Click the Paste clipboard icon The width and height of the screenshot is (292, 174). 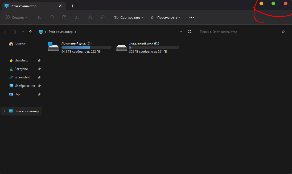point(64,17)
